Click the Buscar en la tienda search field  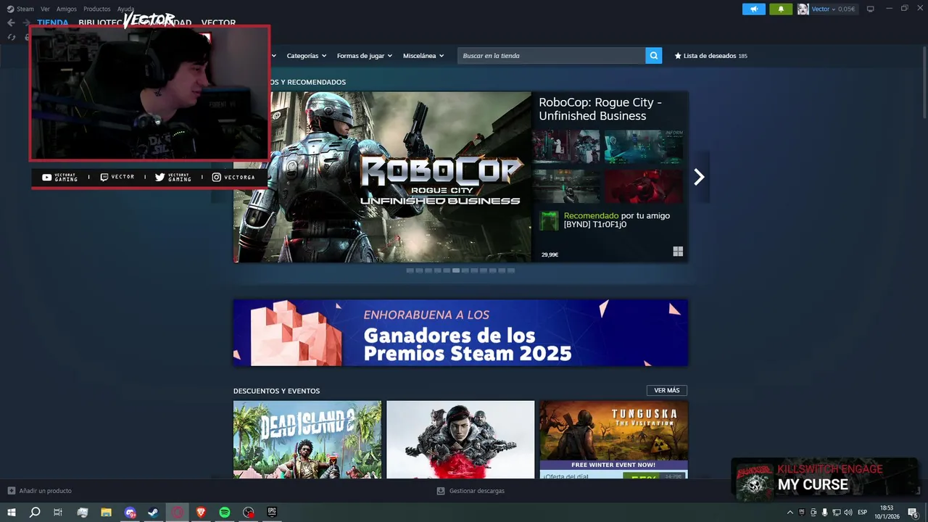pyautogui.click(x=551, y=56)
